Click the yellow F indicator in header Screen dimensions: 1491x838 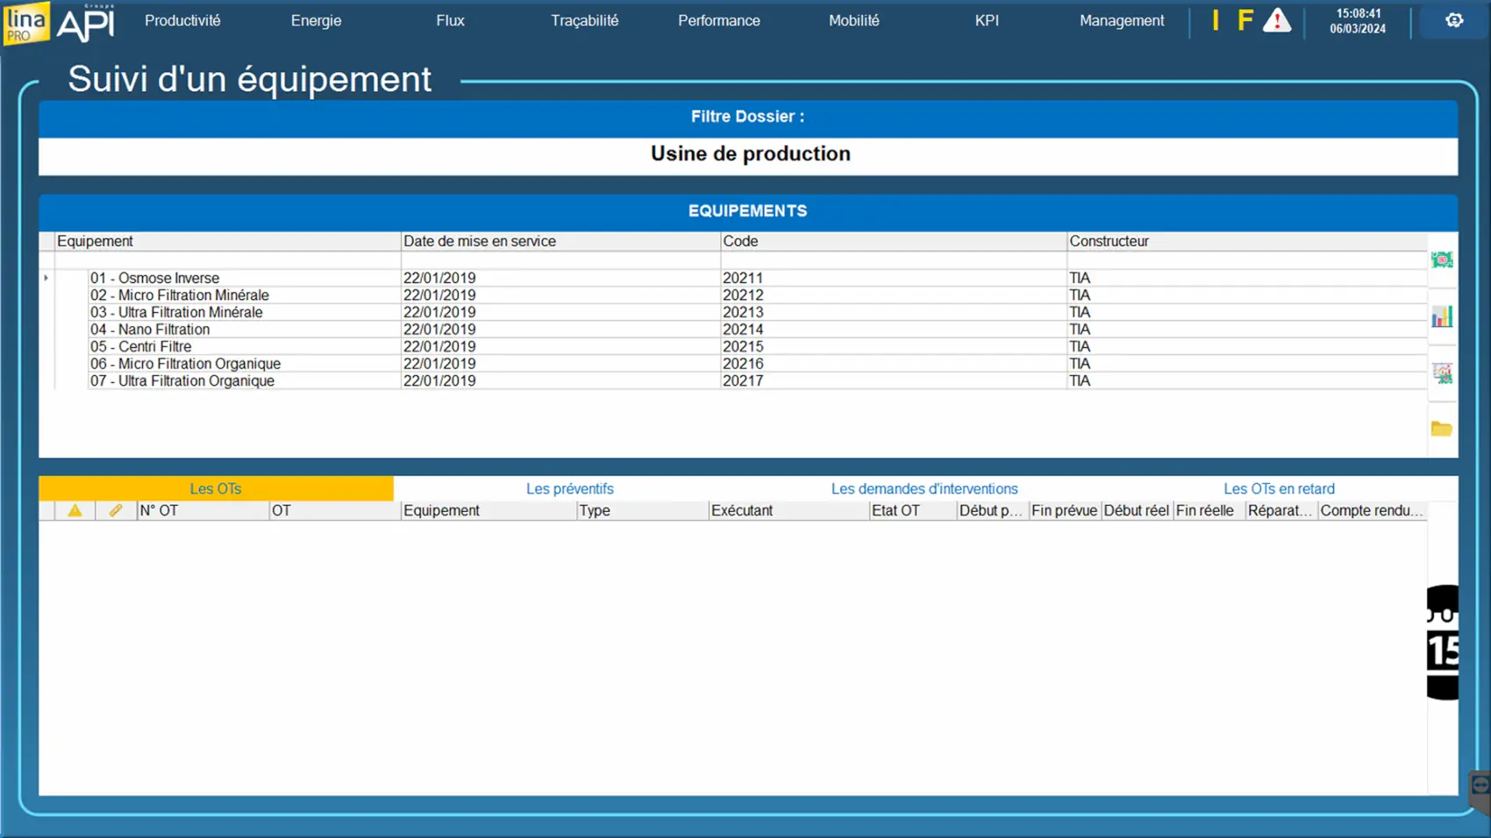[1245, 20]
